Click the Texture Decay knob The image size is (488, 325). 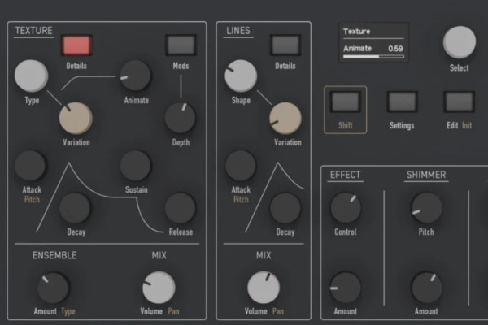75,208
